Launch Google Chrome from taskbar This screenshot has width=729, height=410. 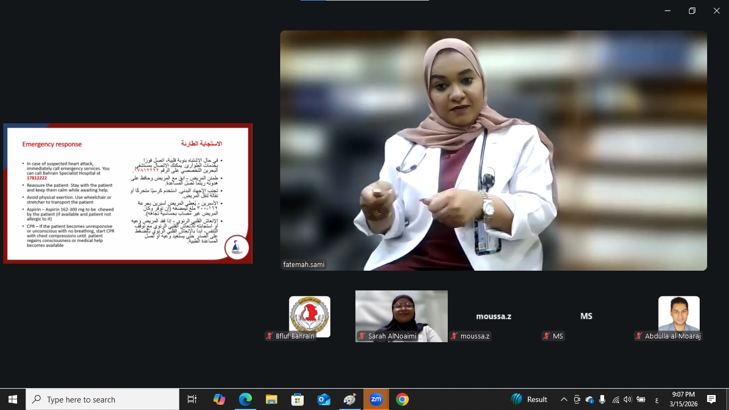(402, 399)
